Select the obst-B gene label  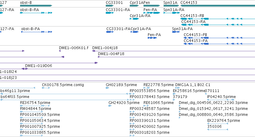click(x=26, y=3)
